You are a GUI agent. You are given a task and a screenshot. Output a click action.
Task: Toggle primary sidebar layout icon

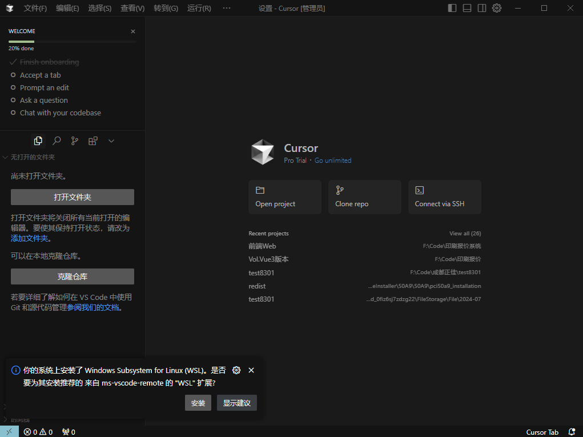click(452, 8)
